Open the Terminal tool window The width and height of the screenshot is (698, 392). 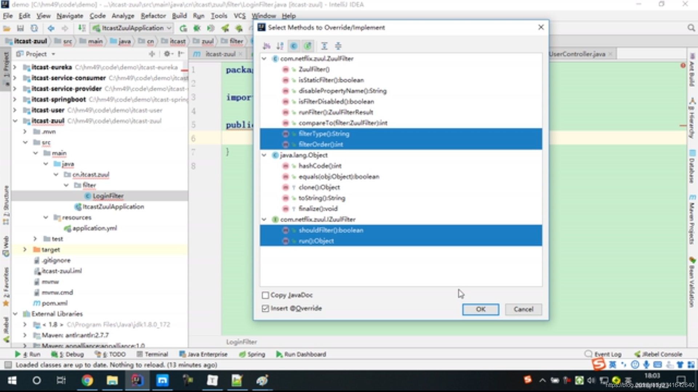click(x=152, y=354)
